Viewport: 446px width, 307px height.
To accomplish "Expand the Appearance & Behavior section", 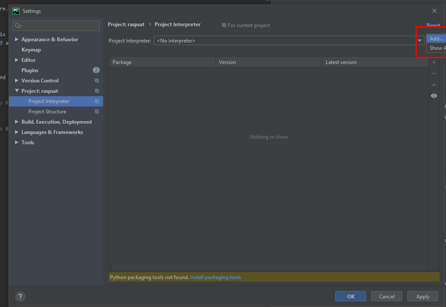I will point(16,39).
